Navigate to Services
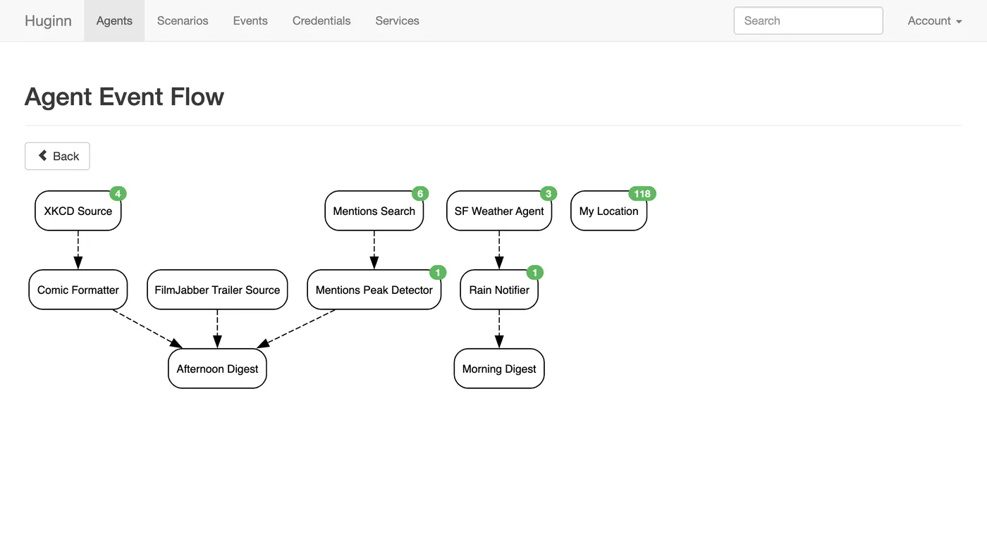Screen dimensions: 987x549 click(x=397, y=20)
